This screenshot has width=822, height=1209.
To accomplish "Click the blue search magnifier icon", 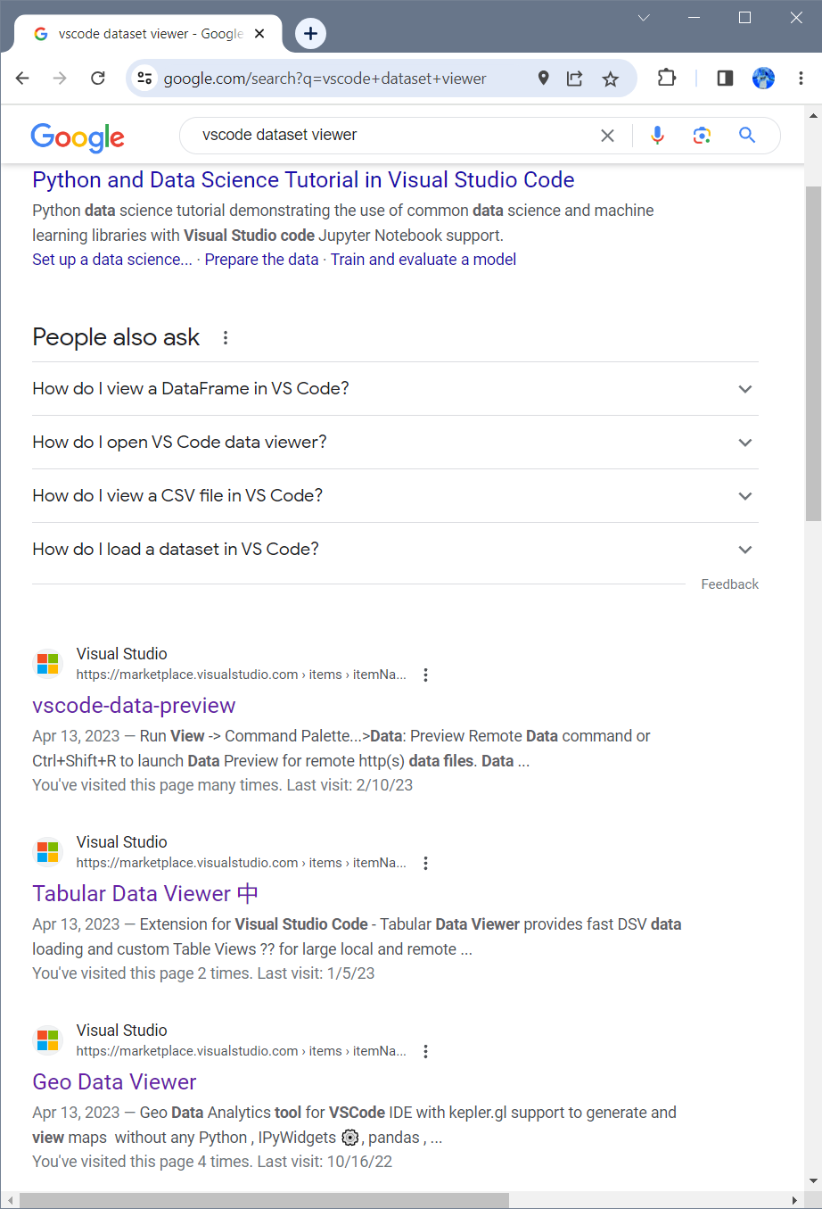I will (747, 136).
